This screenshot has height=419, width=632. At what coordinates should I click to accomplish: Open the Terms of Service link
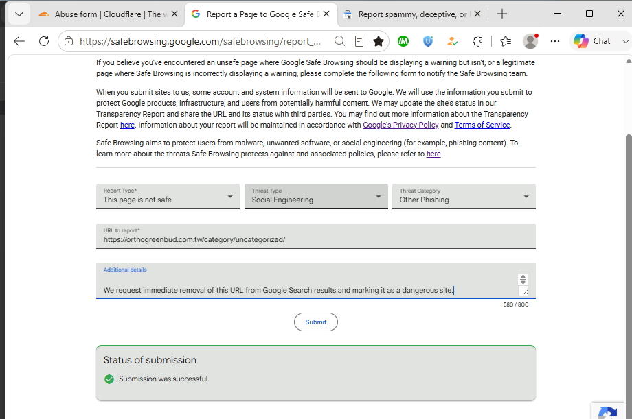[x=482, y=125]
